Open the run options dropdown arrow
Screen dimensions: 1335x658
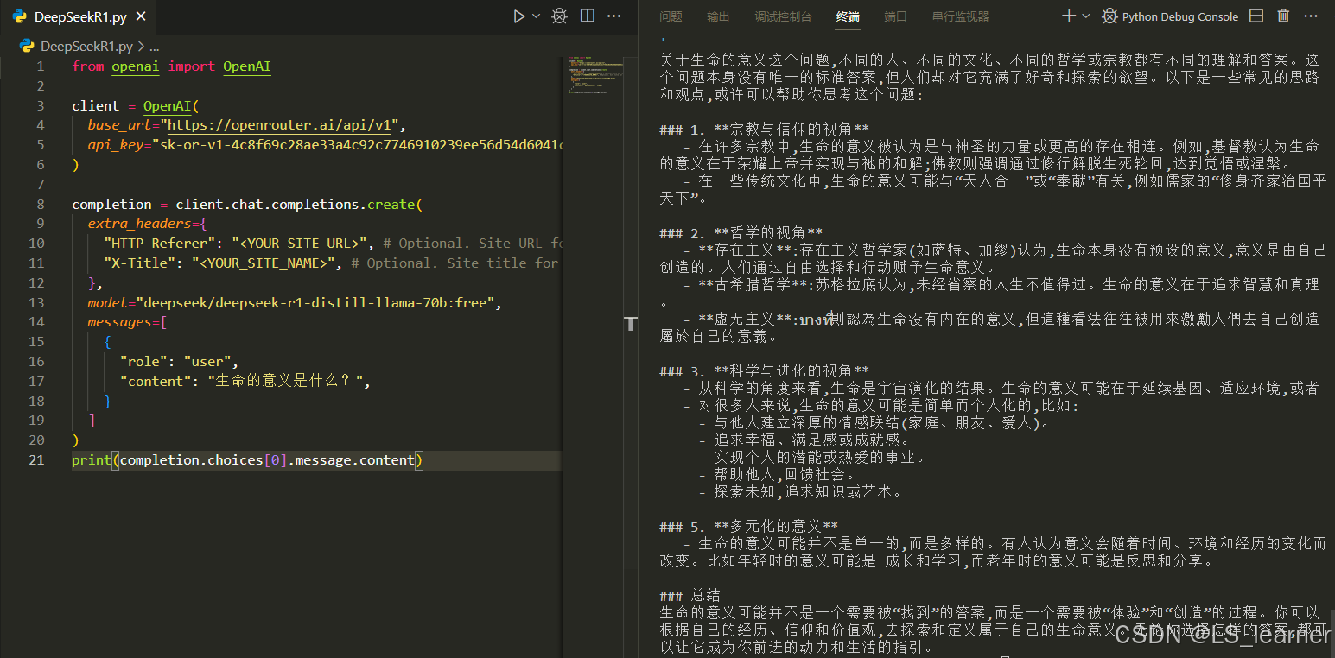point(536,16)
